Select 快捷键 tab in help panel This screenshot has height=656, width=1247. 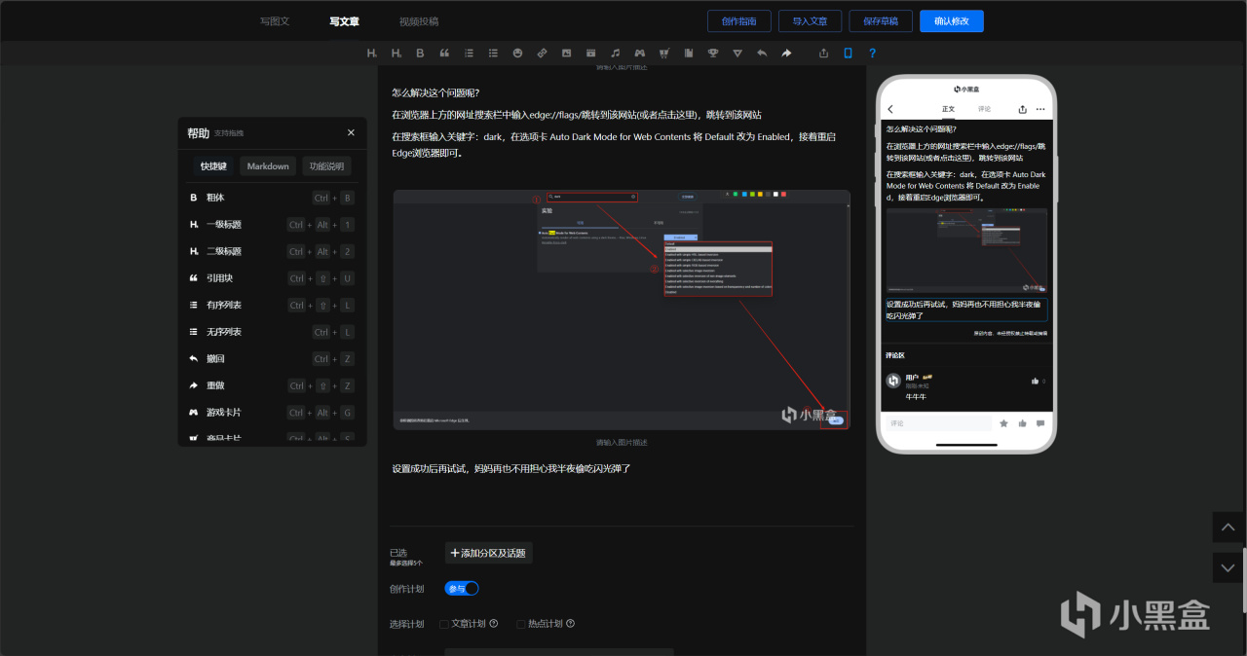[213, 166]
